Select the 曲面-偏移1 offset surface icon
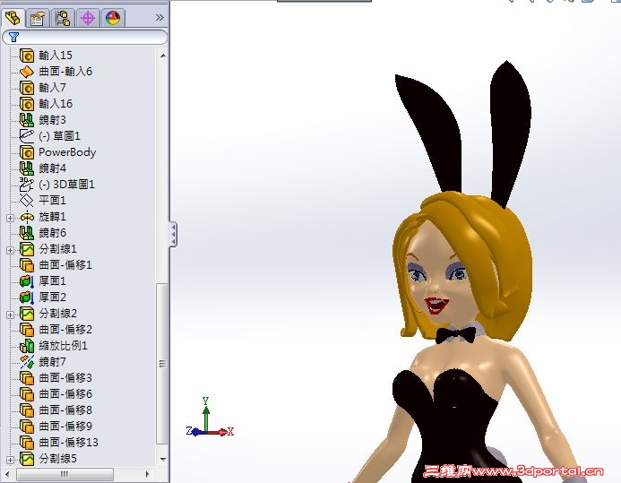Viewport: 621px width, 483px height. click(27, 265)
